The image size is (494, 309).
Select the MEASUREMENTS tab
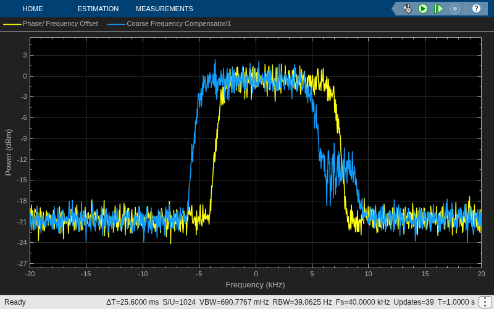tap(164, 9)
